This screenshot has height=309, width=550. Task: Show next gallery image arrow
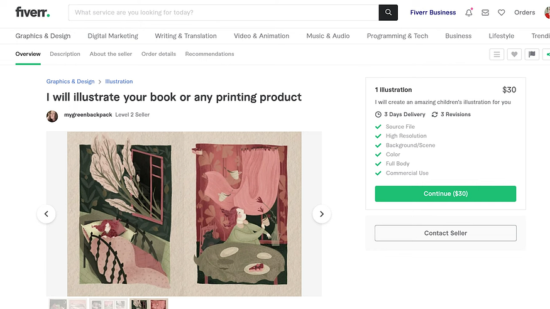(322, 214)
